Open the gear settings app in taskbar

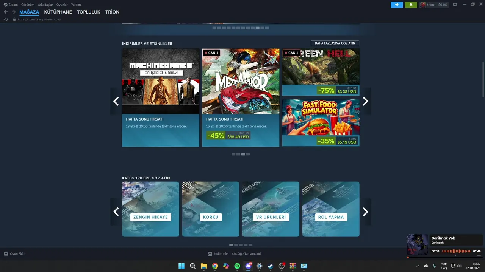coord(259,266)
